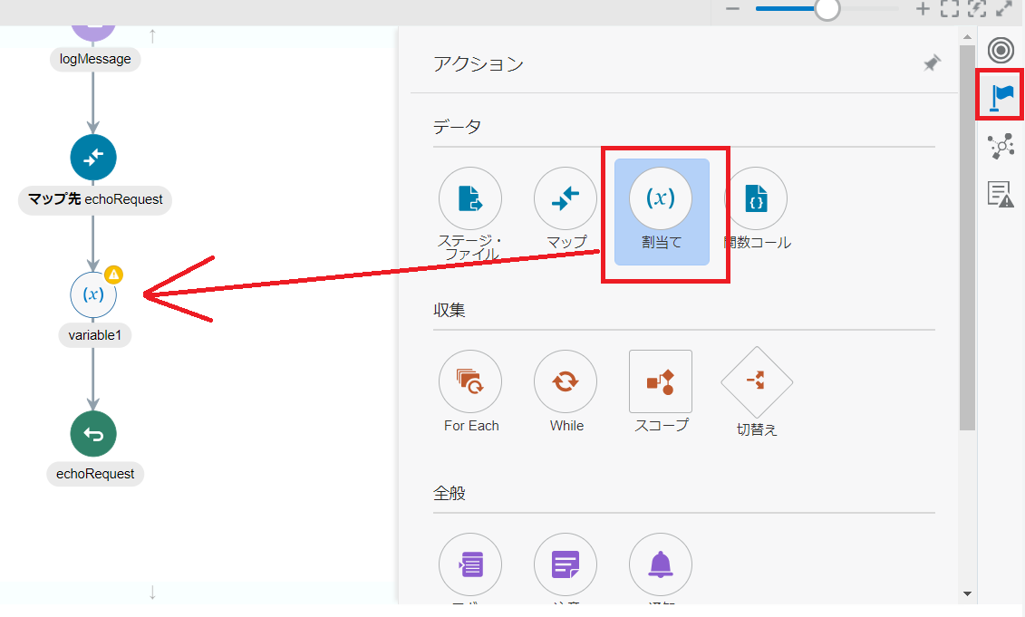
Task: Click the echoRequest label under green node
Action: (95, 474)
